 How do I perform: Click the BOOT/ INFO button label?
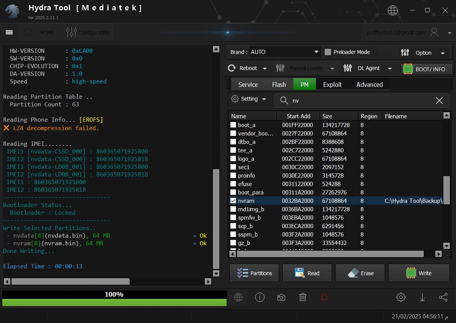click(x=430, y=69)
